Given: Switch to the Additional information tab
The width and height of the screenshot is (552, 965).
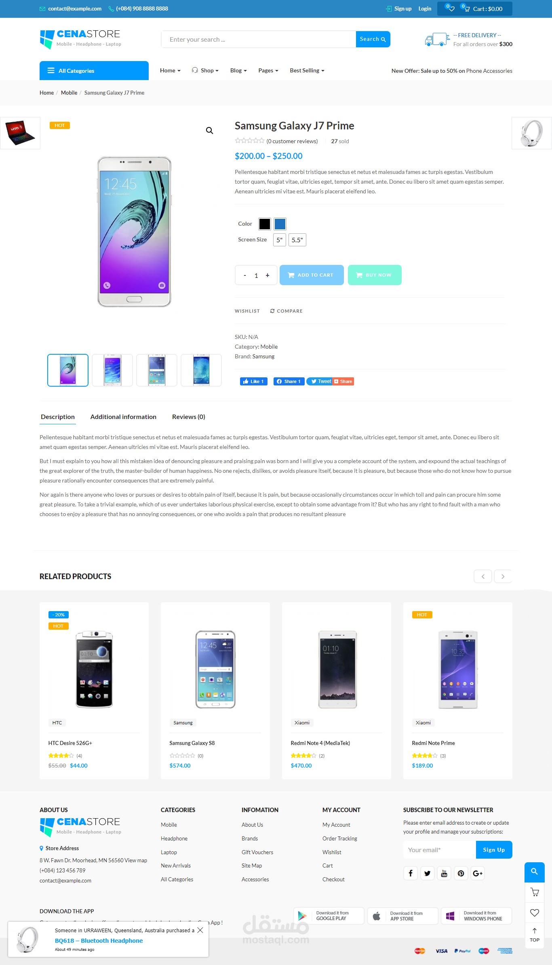Looking at the screenshot, I should (x=123, y=417).
